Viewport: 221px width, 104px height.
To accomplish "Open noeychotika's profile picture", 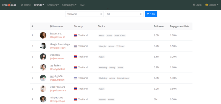I will 43,67.
